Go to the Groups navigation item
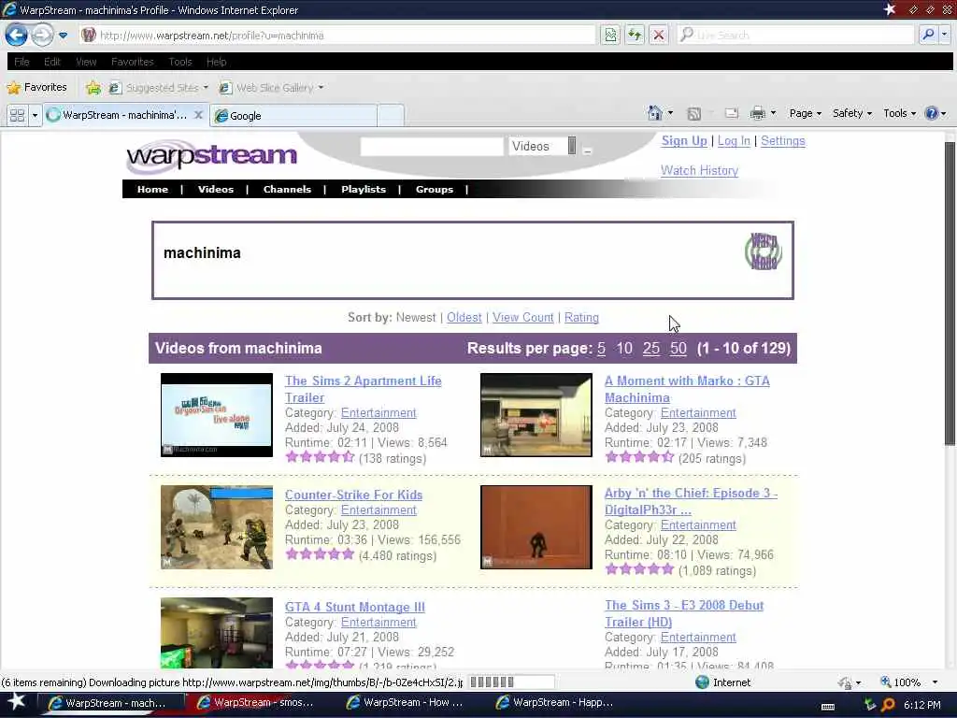Viewport: 957px width, 718px height. coord(435,189)
